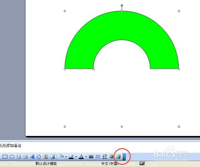Insert a horizontal text box

click(x=19, y=157)
